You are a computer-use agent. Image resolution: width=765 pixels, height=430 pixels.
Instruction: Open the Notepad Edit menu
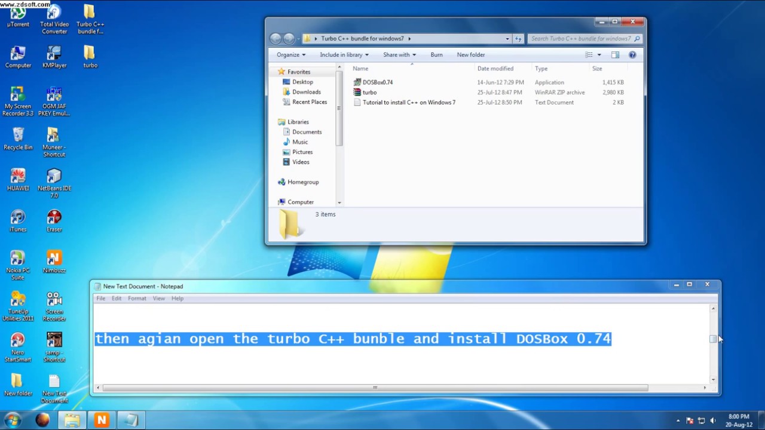pos(117,299)
